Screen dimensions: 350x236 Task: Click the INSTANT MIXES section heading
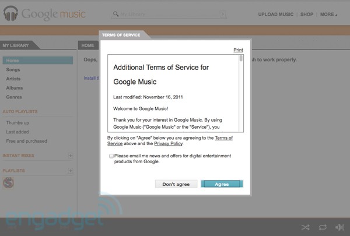click(18, 156)
